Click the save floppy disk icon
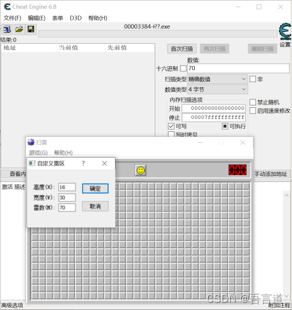The height and width of the screenshot is (310, 292). point(31,29)
